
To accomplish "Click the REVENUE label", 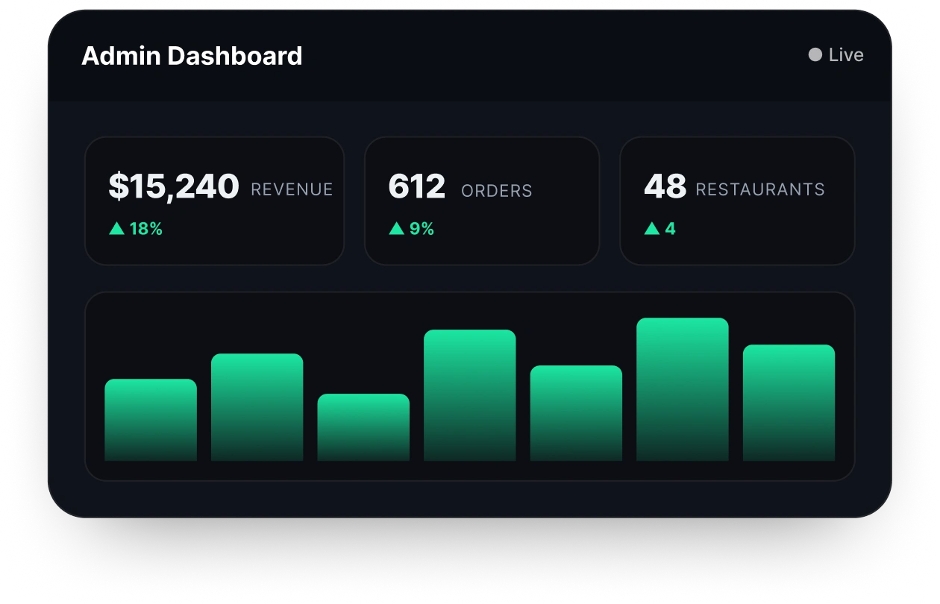I will [292, 189].
